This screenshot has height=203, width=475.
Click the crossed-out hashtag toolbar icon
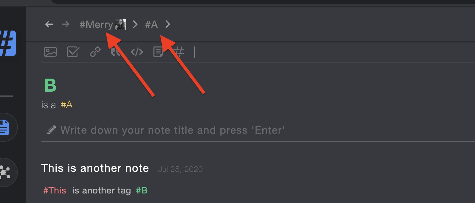point(180,52)
